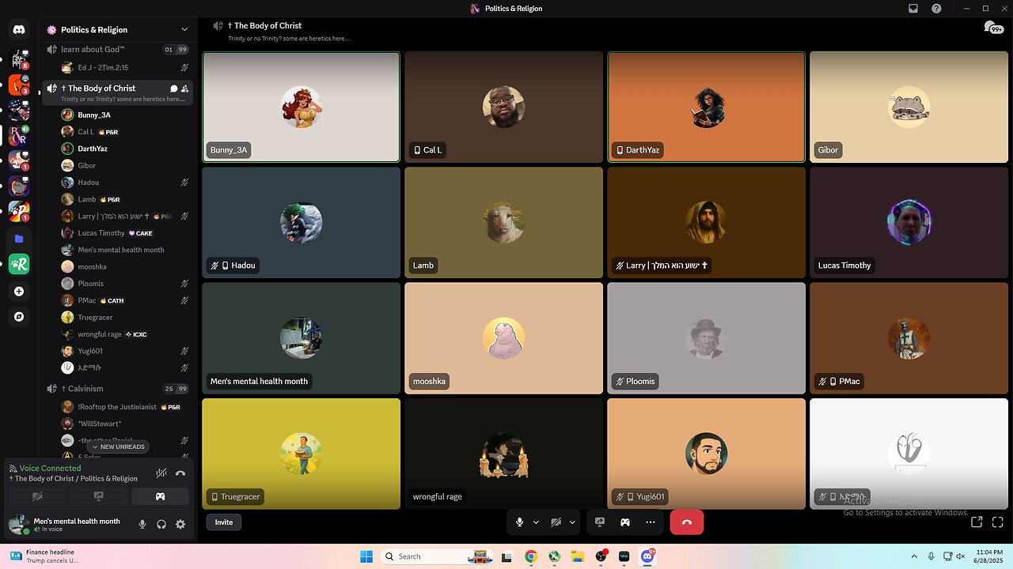The height and width of the screenshot is (569, 1013).
Task: Open learn about God voice channel
Action: pos(118,49)
